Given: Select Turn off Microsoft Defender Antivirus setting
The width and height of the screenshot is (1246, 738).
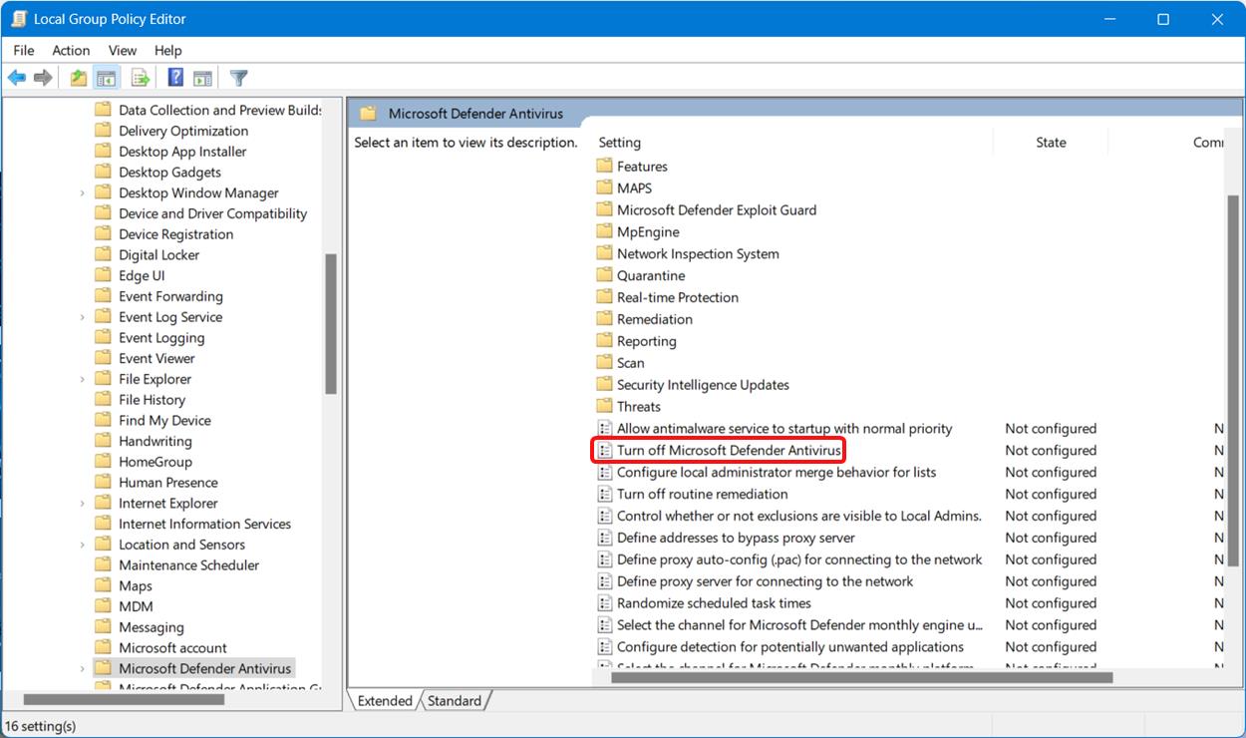Looking at the screenshot, I should (x=727, y=450).
